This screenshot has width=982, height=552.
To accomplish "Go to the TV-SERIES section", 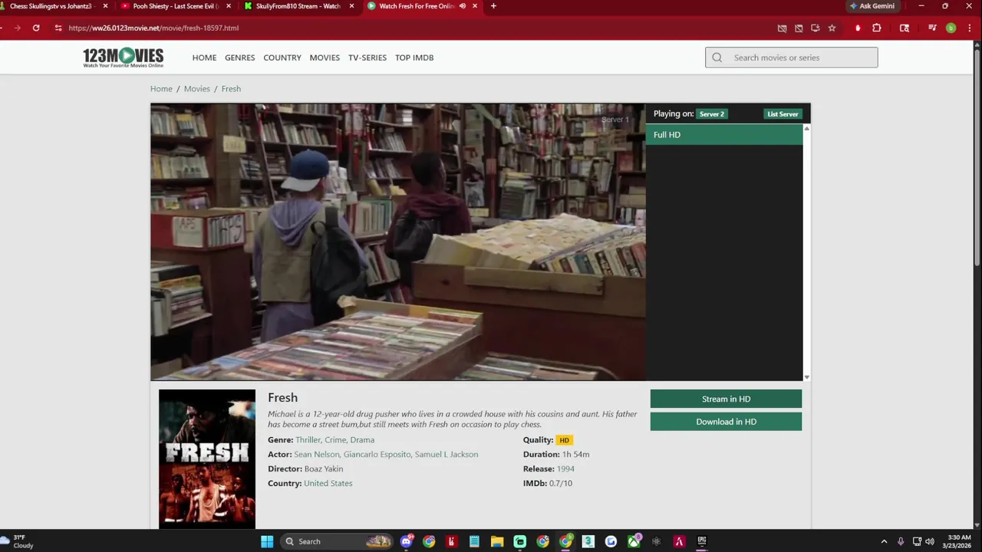I will [x=367, y=58].
